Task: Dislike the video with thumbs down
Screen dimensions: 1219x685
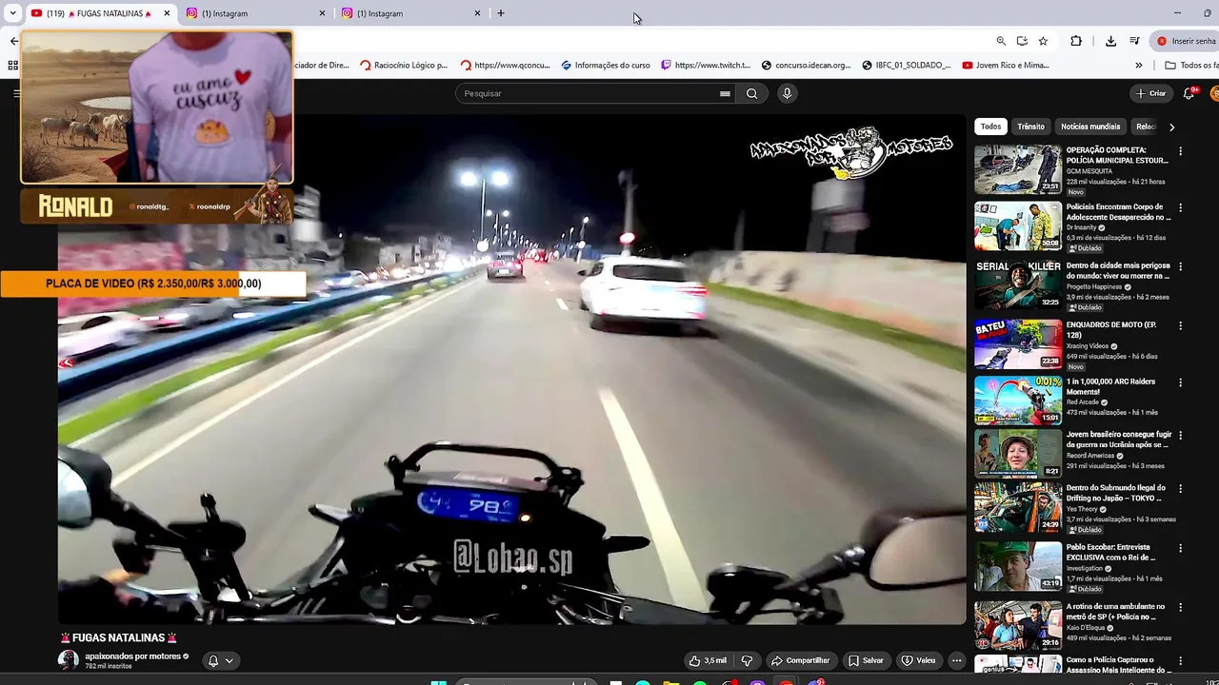Action: pos(747,660)
